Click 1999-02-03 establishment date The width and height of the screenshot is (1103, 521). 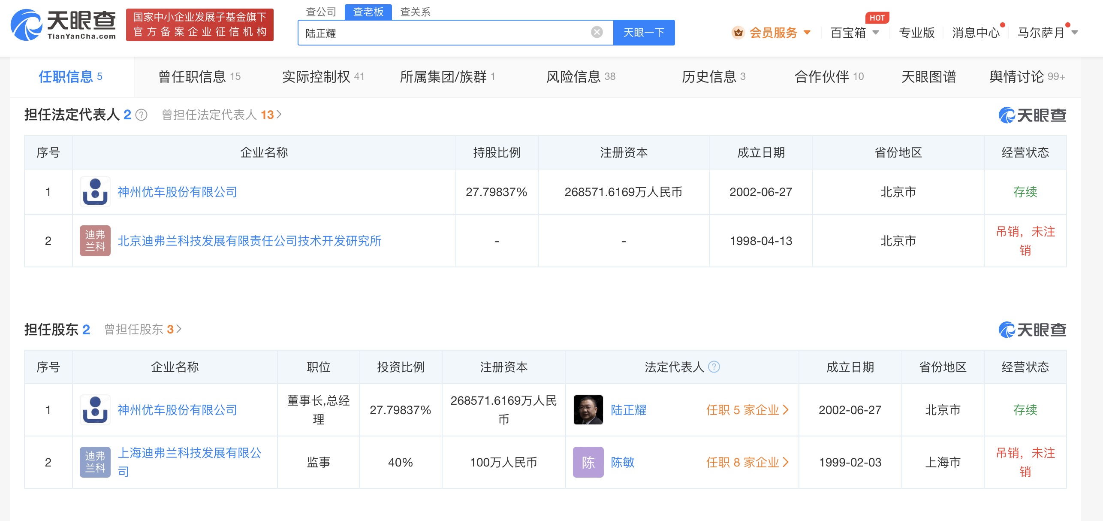point(850,462)
